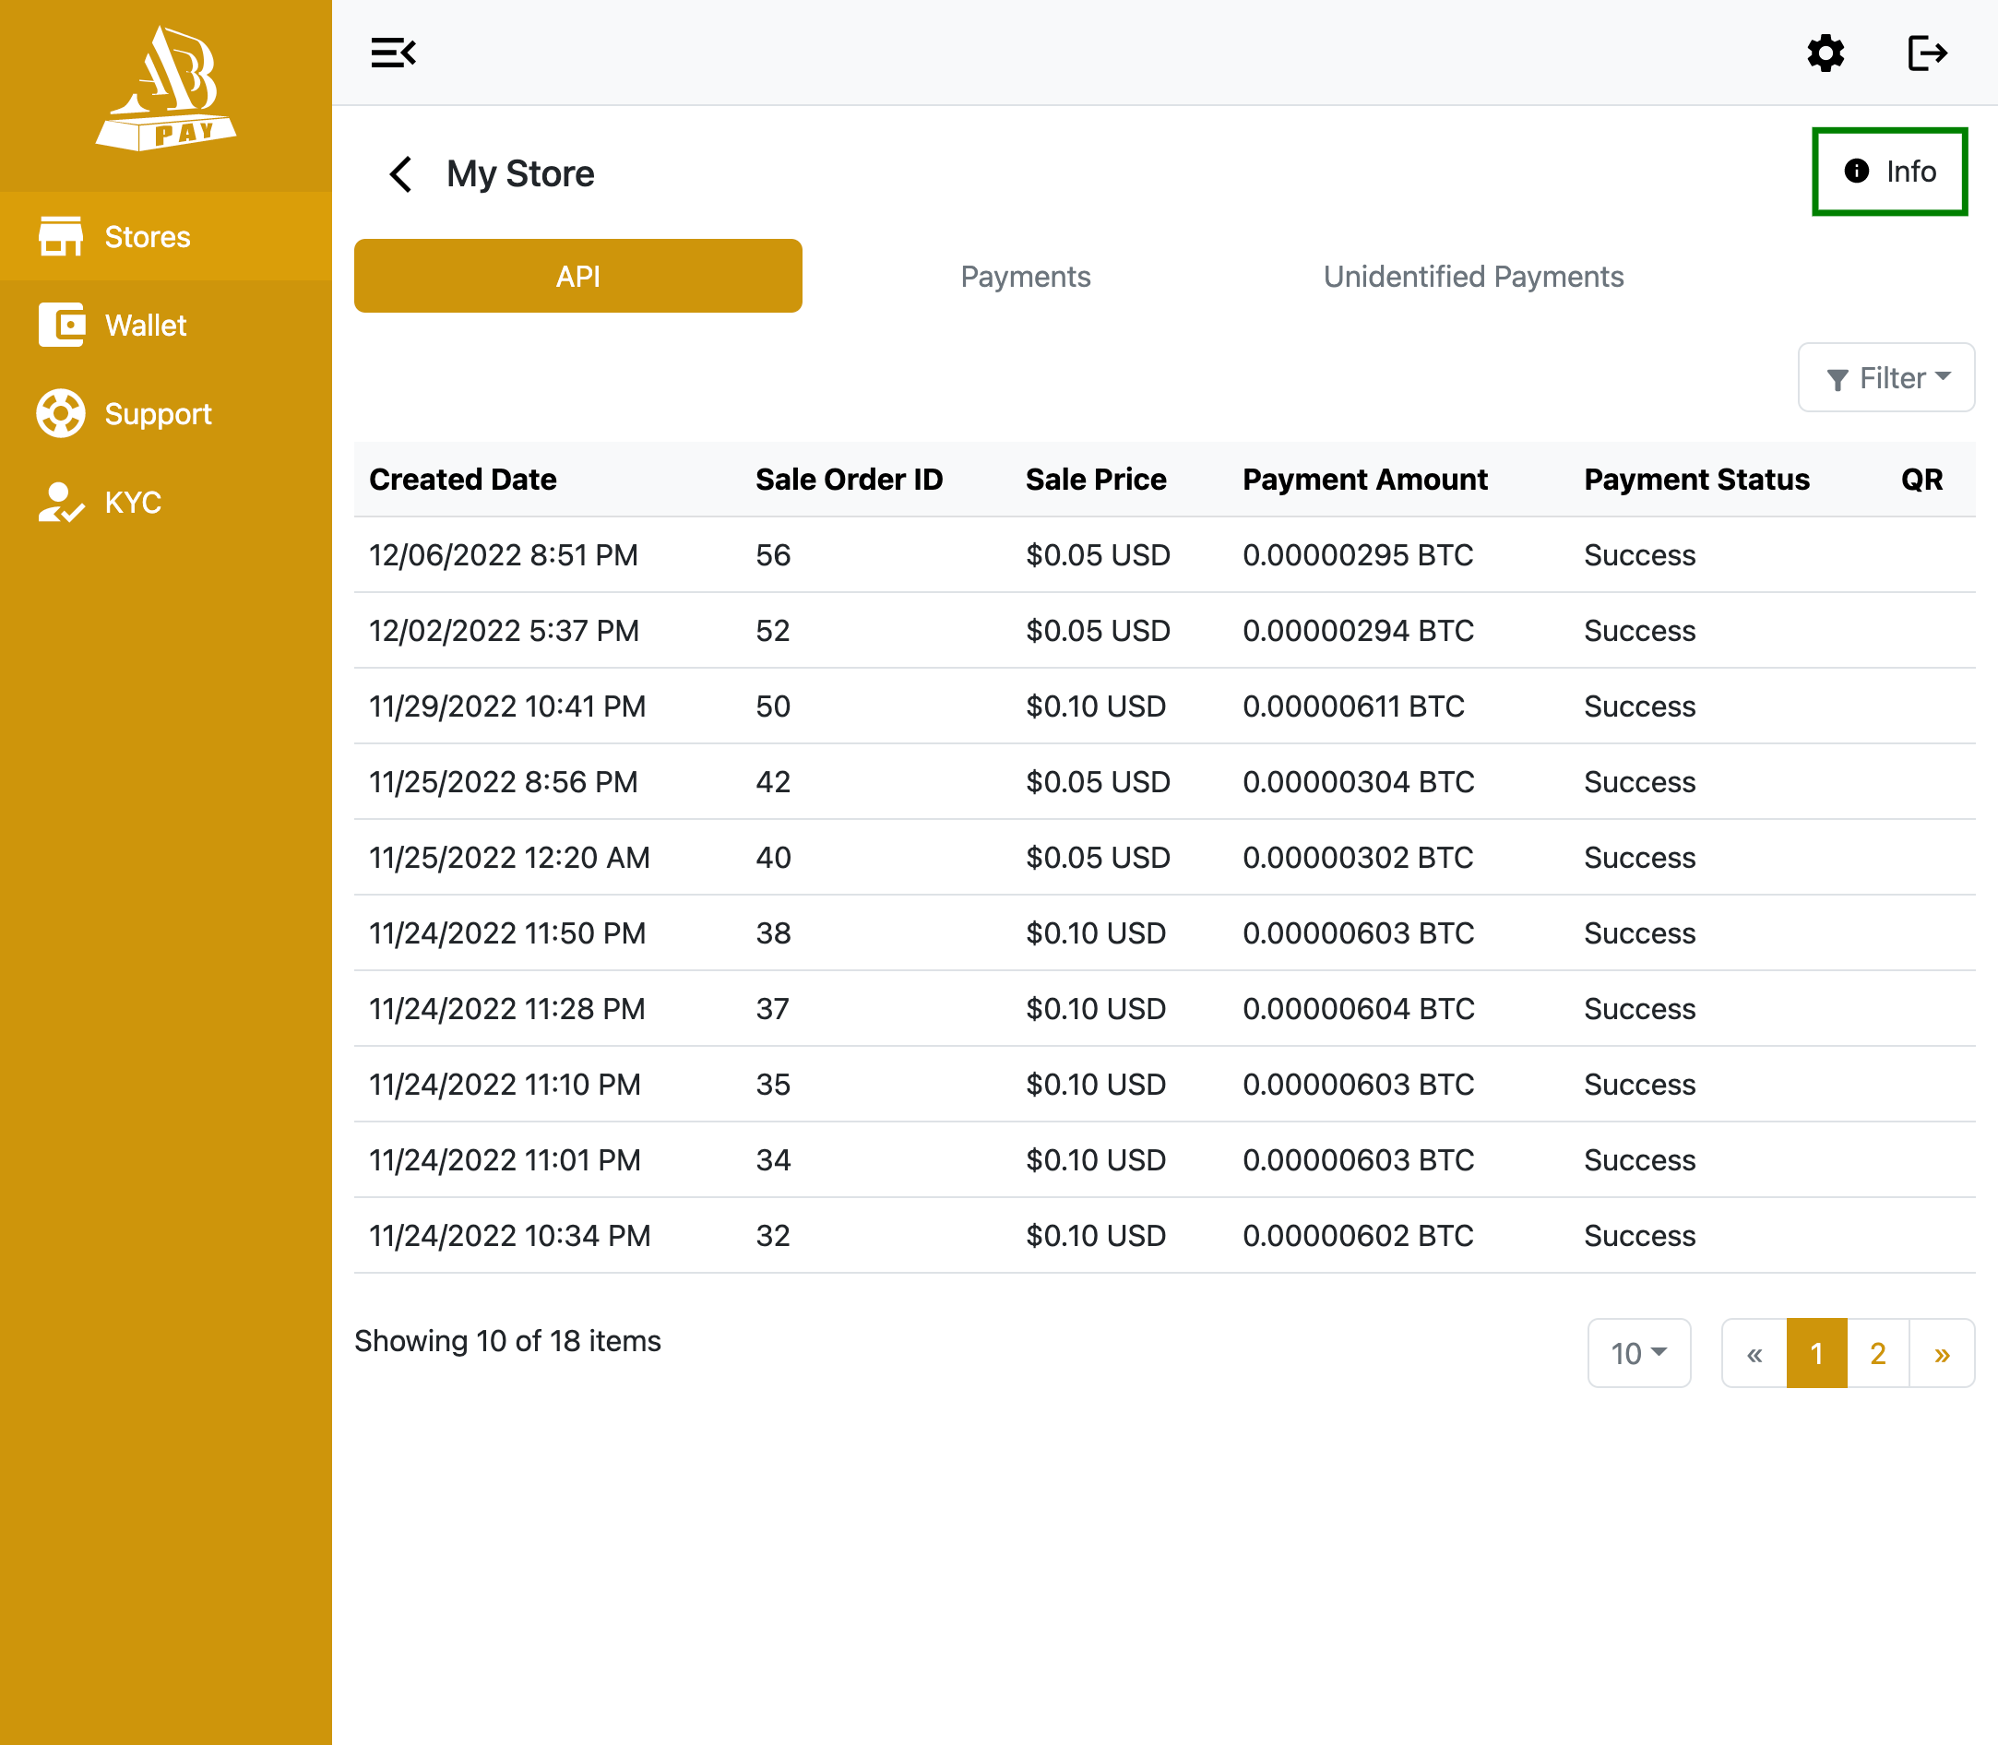Switch to the Payments tab
This screenshot has height=1745, width=1998.
1026,277
